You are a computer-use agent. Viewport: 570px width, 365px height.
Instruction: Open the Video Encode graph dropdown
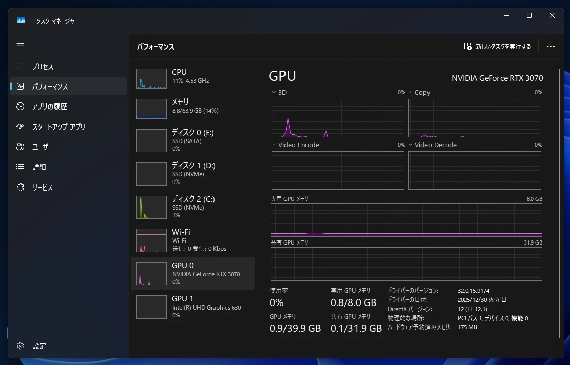pyautogui.click(x=274, y=145)
